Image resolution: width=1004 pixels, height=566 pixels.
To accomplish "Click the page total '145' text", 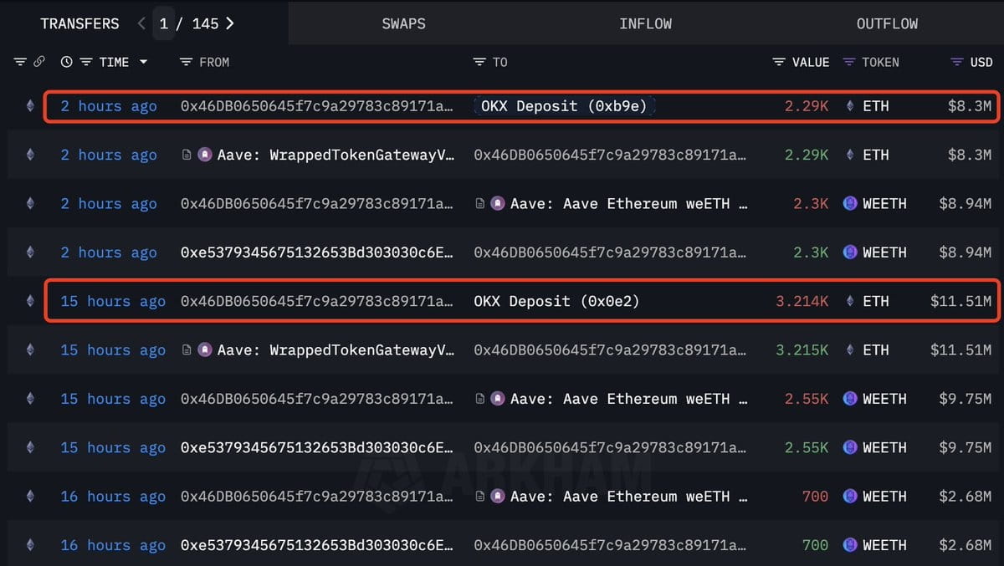I will point(205,23).
